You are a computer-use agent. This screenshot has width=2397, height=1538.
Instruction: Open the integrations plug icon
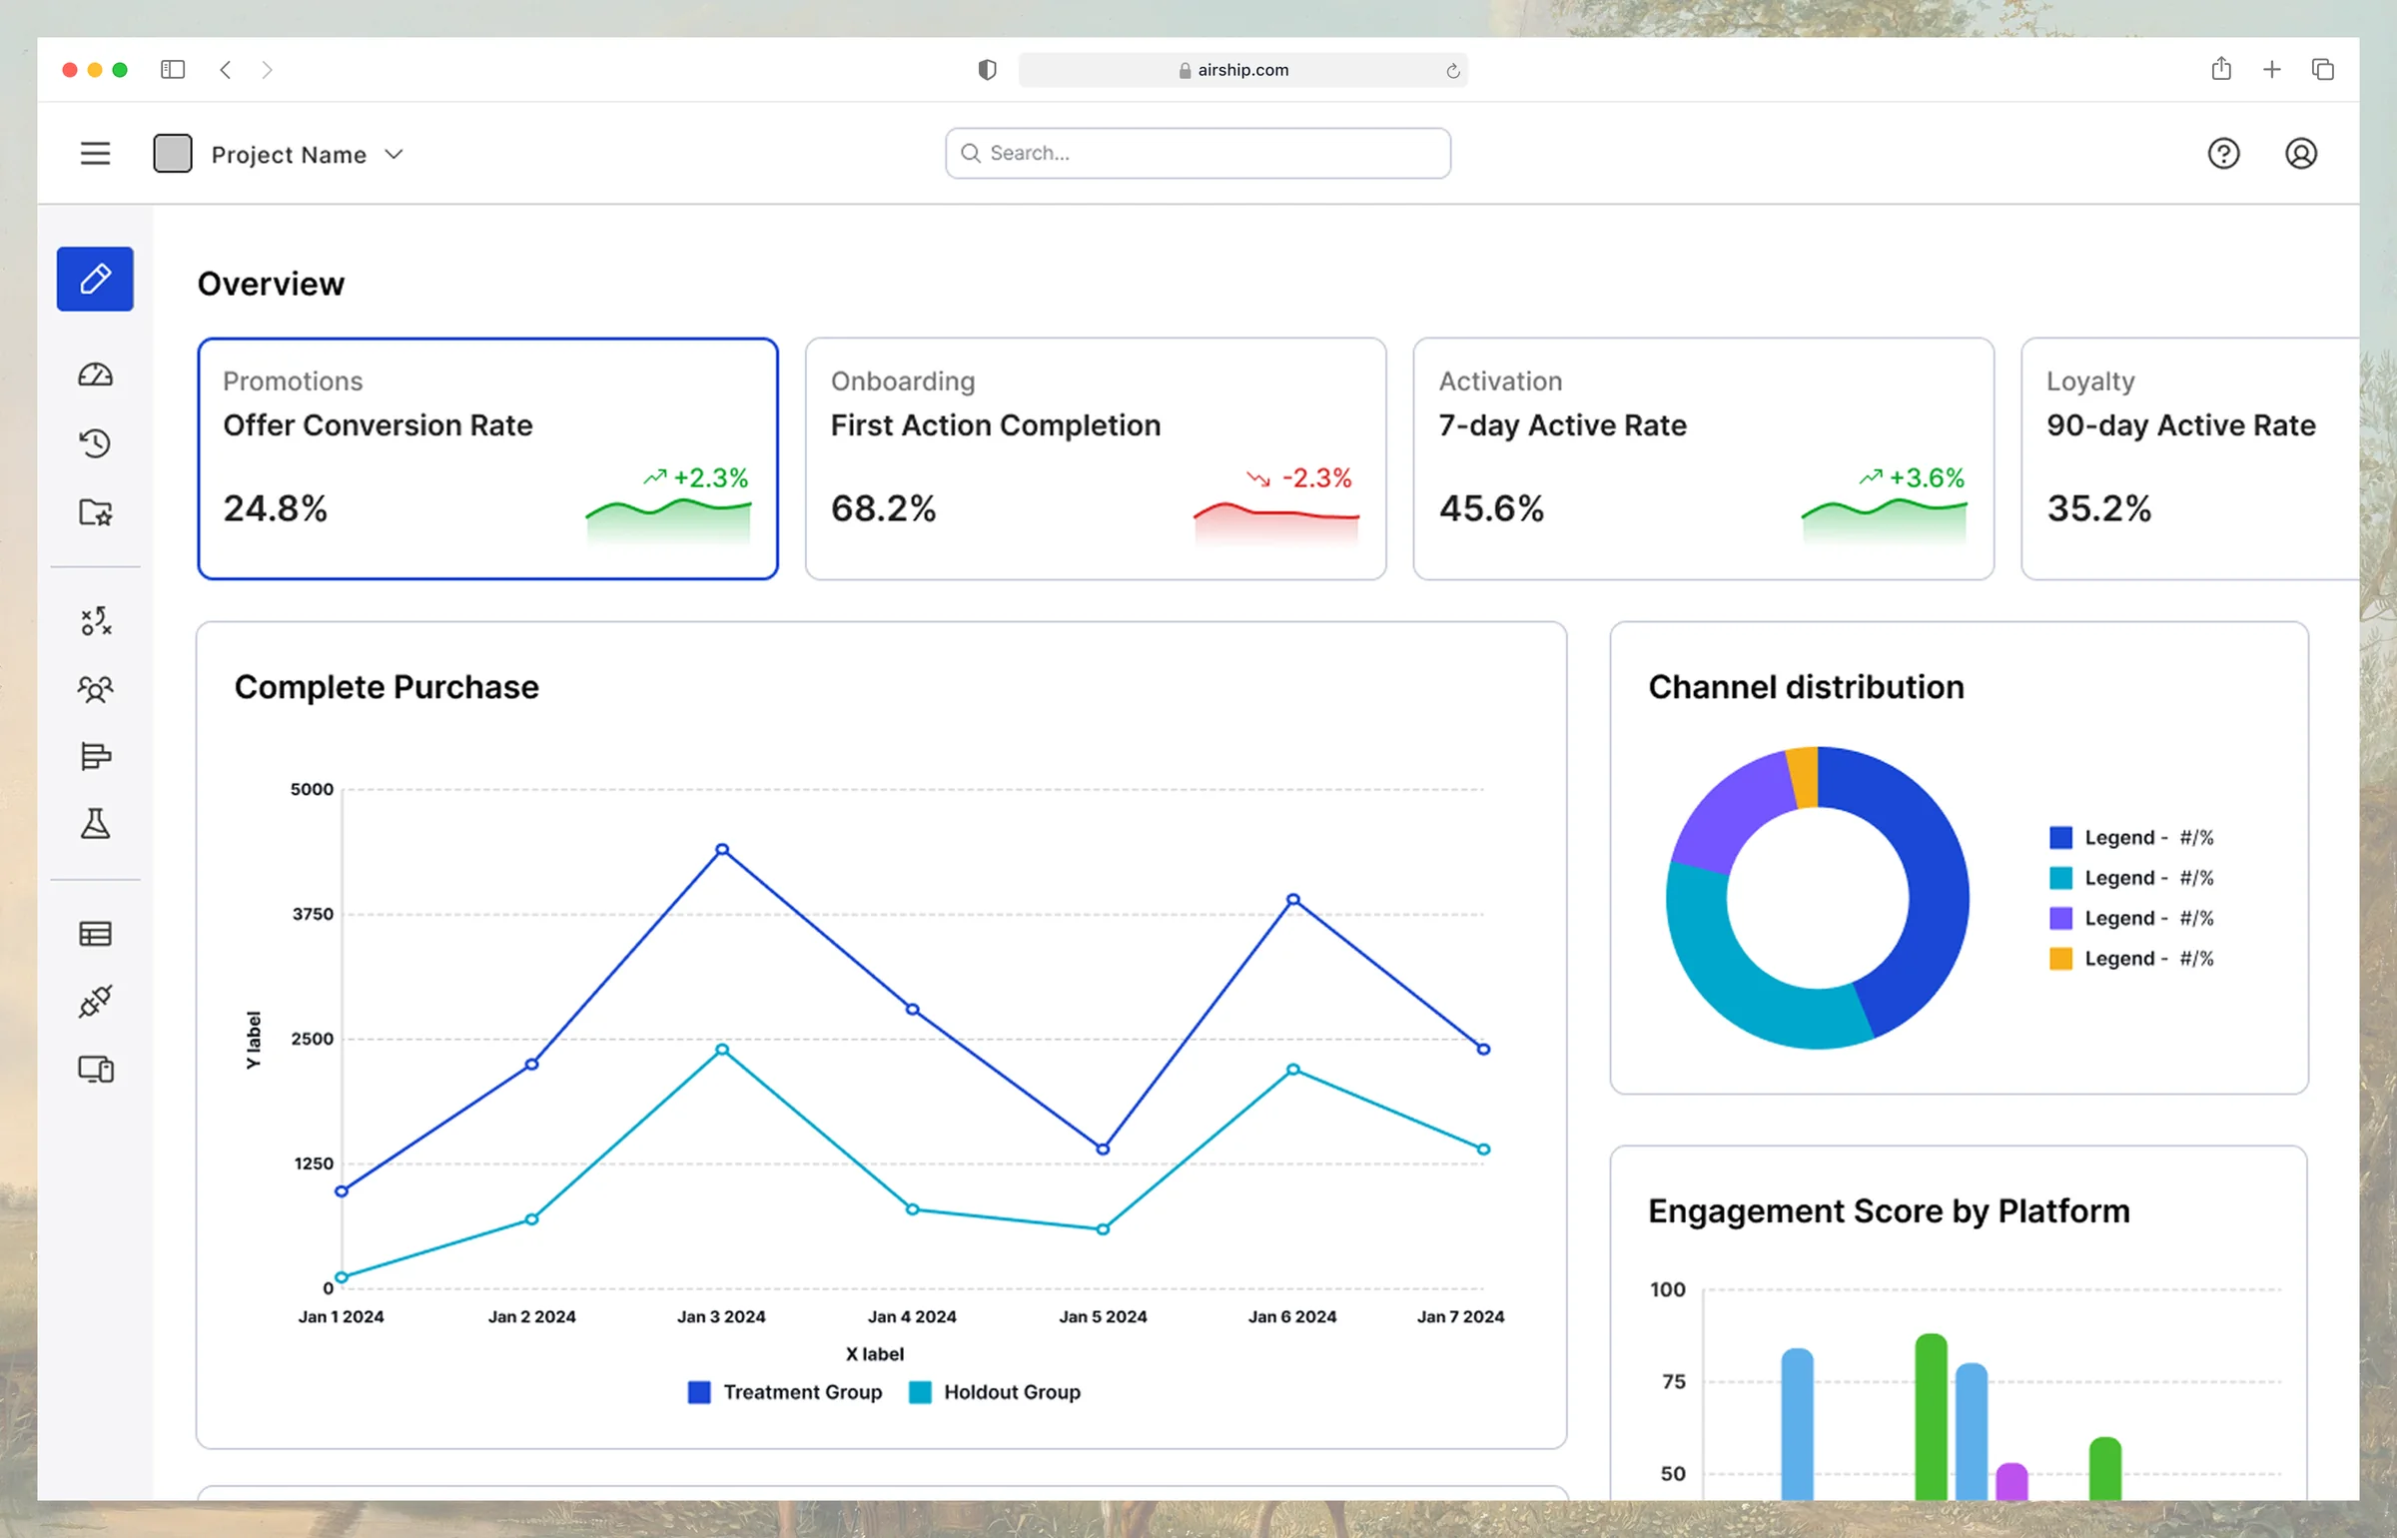95,1001
